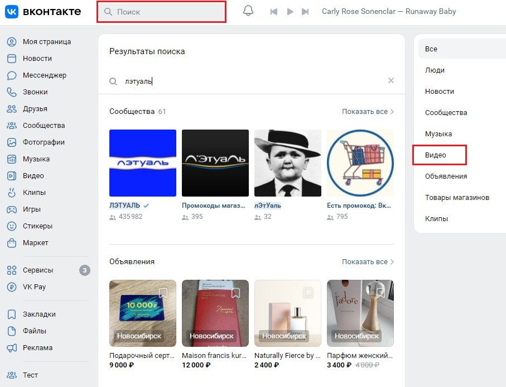This screenshot has height=387, width=506.
Task: Open Друзья icon in sidebar
Action: 12,109
